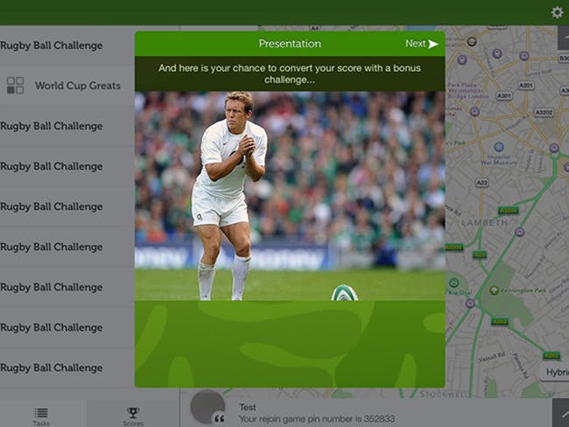The height and width of the screenshot is (427, 569).
Task: Switch to the Tasks tab
Action: (x=41, y=416)
